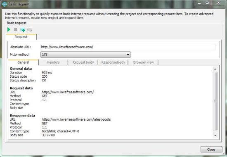Click Content type text/html; charset=UTF-8
Image resolution: width=227 pixels, height=157 pixels.
pos(60,131)
